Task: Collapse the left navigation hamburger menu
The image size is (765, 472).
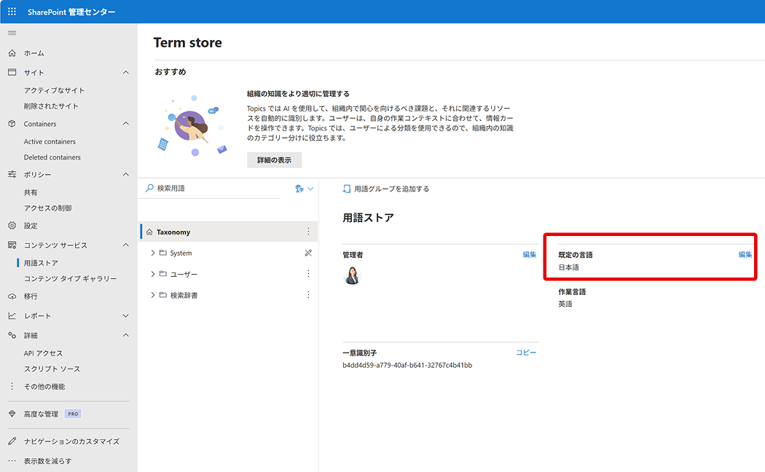Action: (12, 34)
